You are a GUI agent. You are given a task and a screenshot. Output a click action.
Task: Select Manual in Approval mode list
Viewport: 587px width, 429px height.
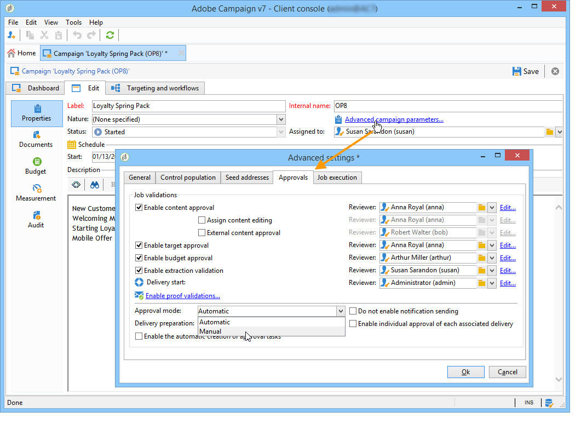[x=272, y=331]
